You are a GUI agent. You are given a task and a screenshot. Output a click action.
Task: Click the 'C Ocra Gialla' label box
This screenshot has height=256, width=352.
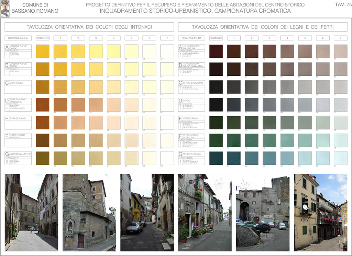click(18, 87)
